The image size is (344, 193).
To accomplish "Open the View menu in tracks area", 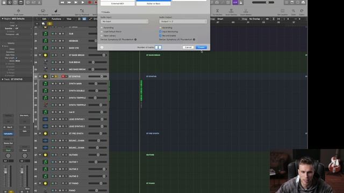I will (x=69, y=19).
